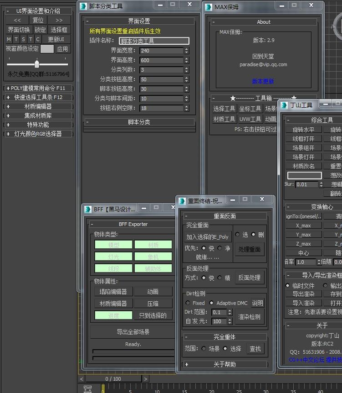The image size is (342, 393).
Task: Toggle the 材质 object type button
Action: (x=153, y=245)
